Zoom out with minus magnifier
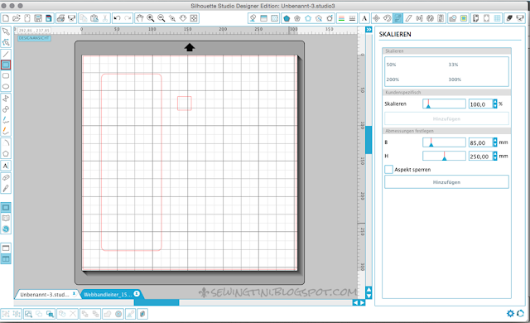This screenshot has height=323, width=530. (x=161, y=18)
